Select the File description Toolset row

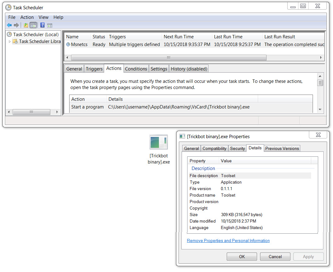(250, 176)
